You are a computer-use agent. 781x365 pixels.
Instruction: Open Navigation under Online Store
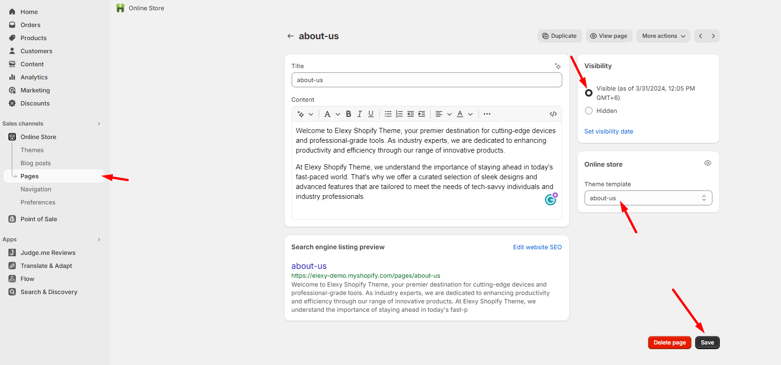pos(36,189)
